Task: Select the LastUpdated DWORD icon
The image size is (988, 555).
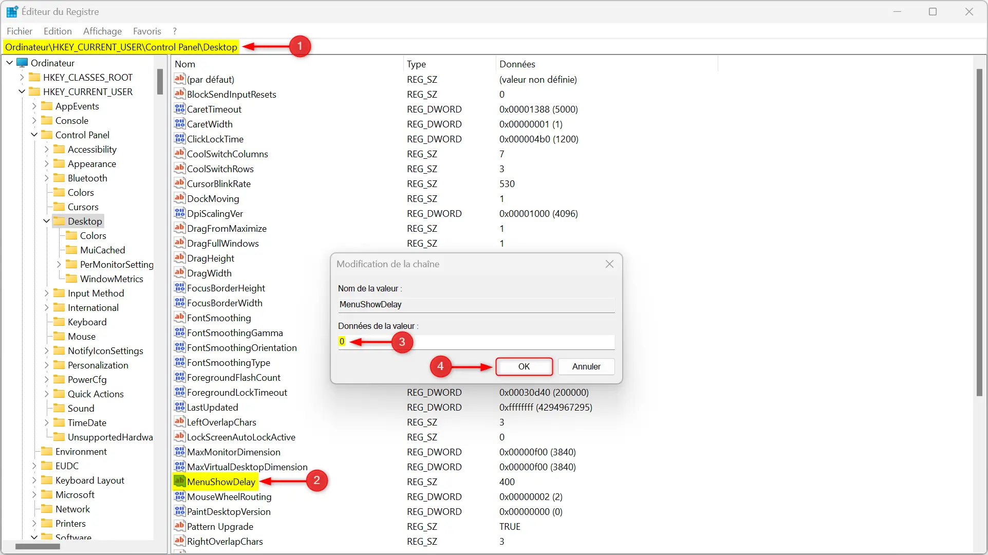Action: pos(179,407)
